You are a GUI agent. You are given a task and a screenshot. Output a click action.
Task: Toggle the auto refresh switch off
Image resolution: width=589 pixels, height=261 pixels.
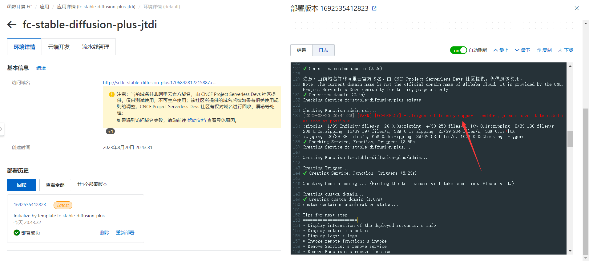point(458,50)
